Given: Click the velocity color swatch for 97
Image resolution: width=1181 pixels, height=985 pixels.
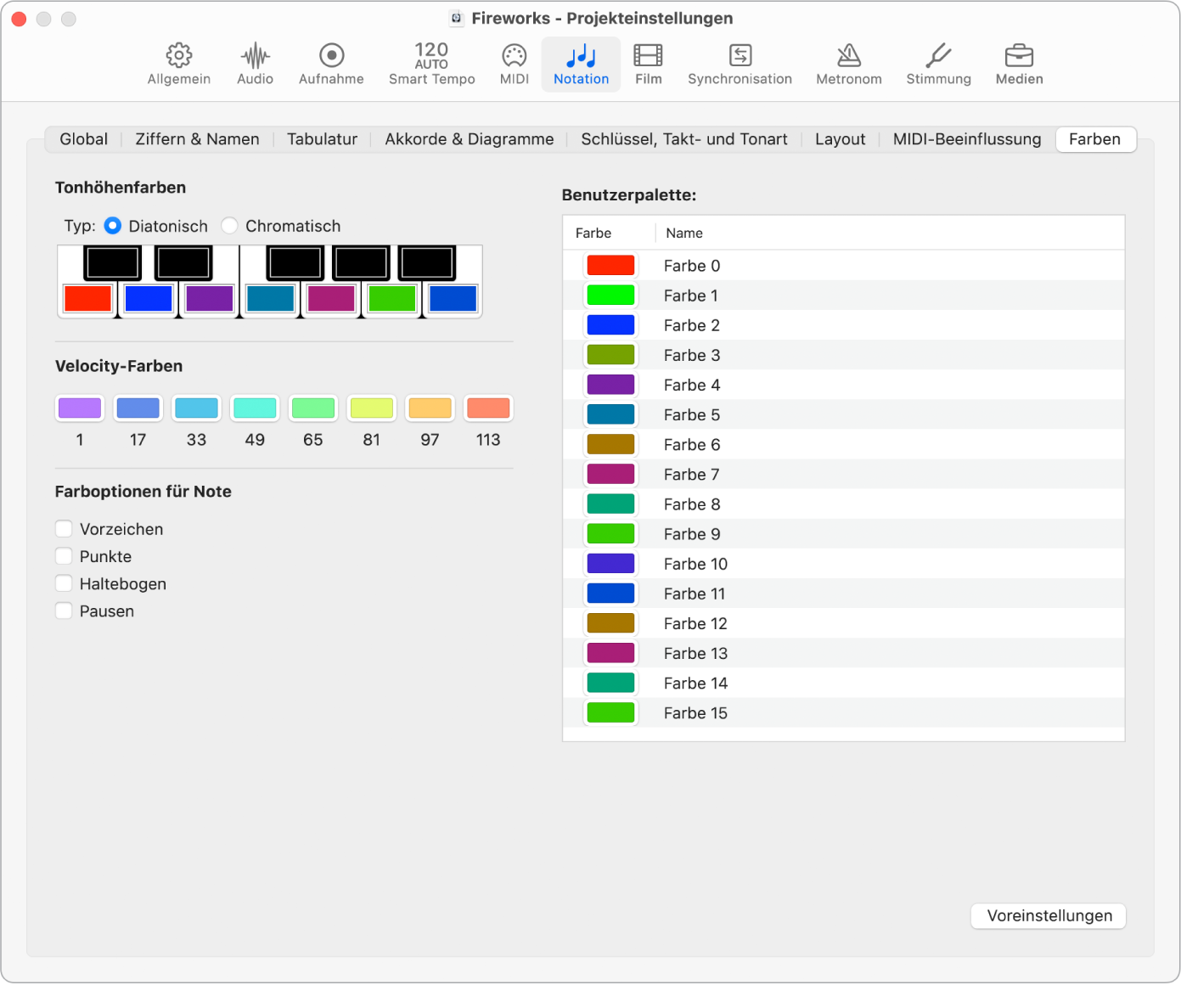Looking at the screenshot, I should click(x=430, y=408).
